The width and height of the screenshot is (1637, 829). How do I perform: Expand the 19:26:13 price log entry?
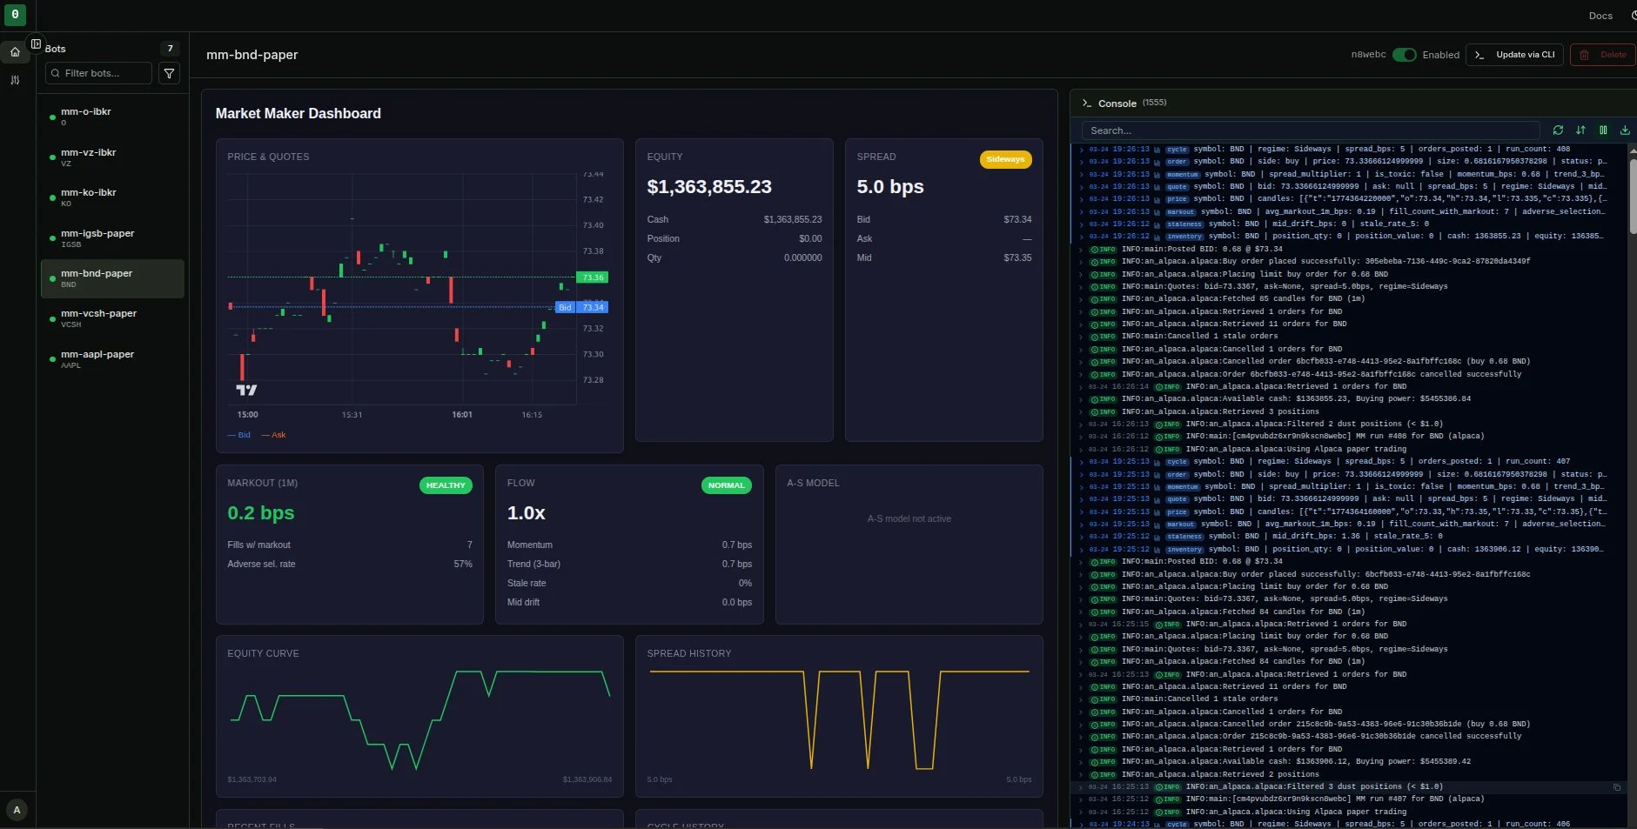pyautogui.click(x=1081, y=199)
